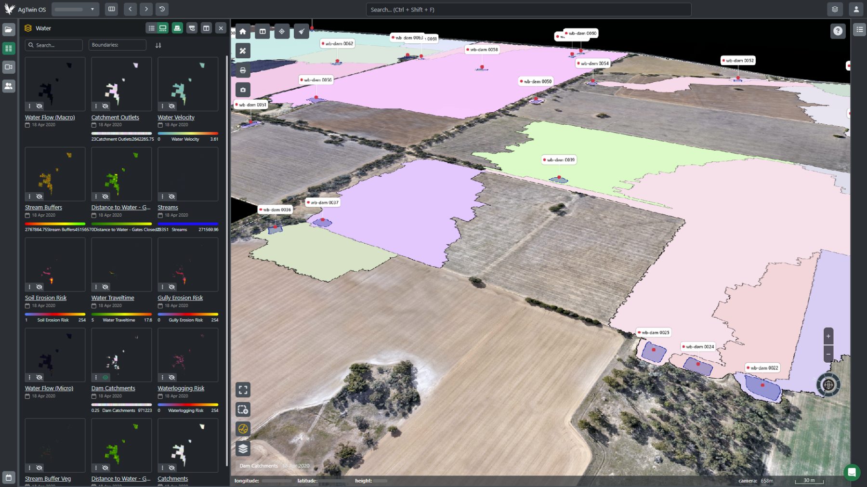Viewport: 867px width, 487px height.
Task: Zoom in with the map plus button
Action: click(828, 336)
